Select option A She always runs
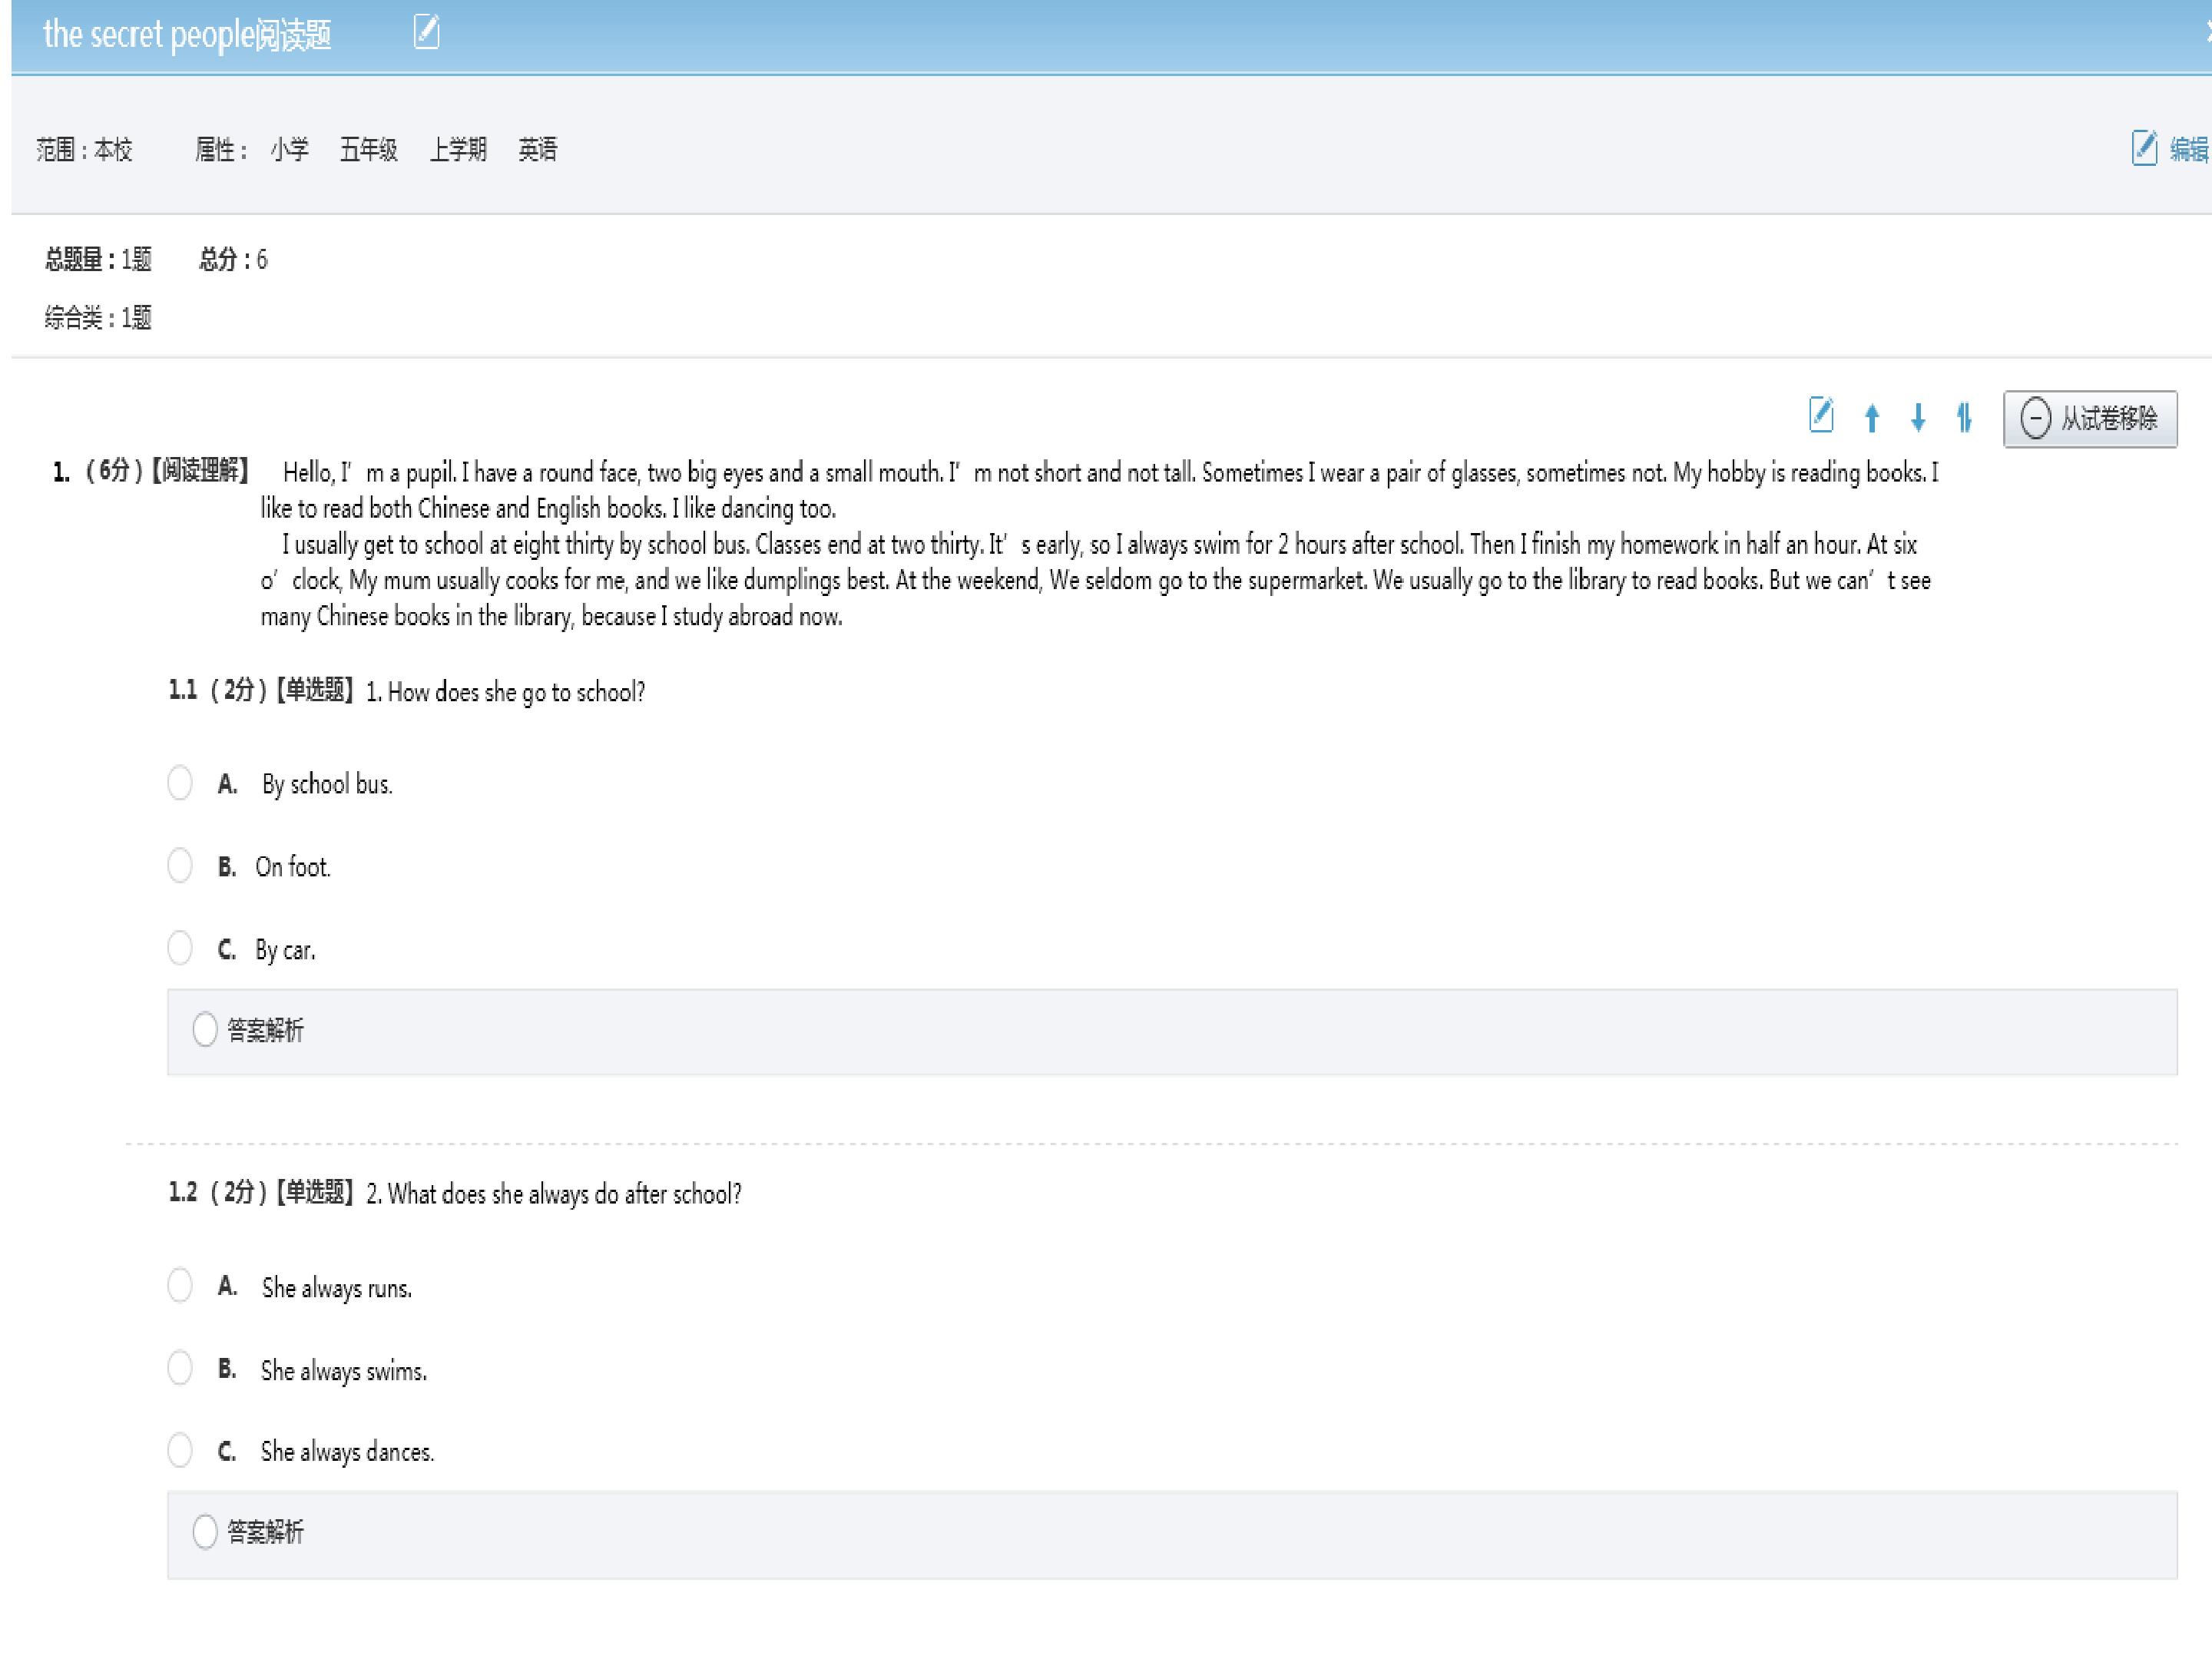 tap(180, 1286)
